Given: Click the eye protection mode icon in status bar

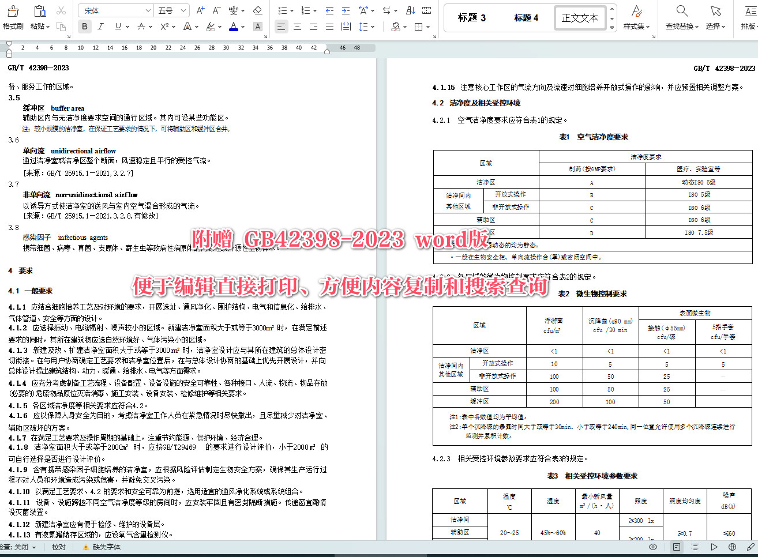Looking at the screenshot, I should click(x=653, y=547).
